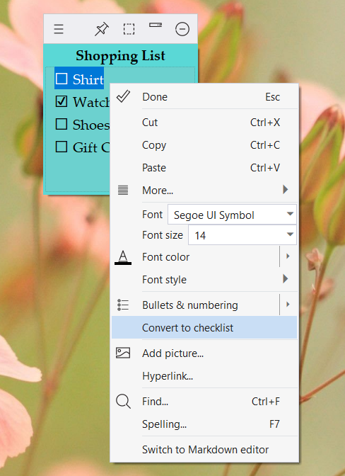Image resolution: width=345 pixels, height=476 pixels.
Task: Click the Done checkmark icon
Action: click(123, 96)
